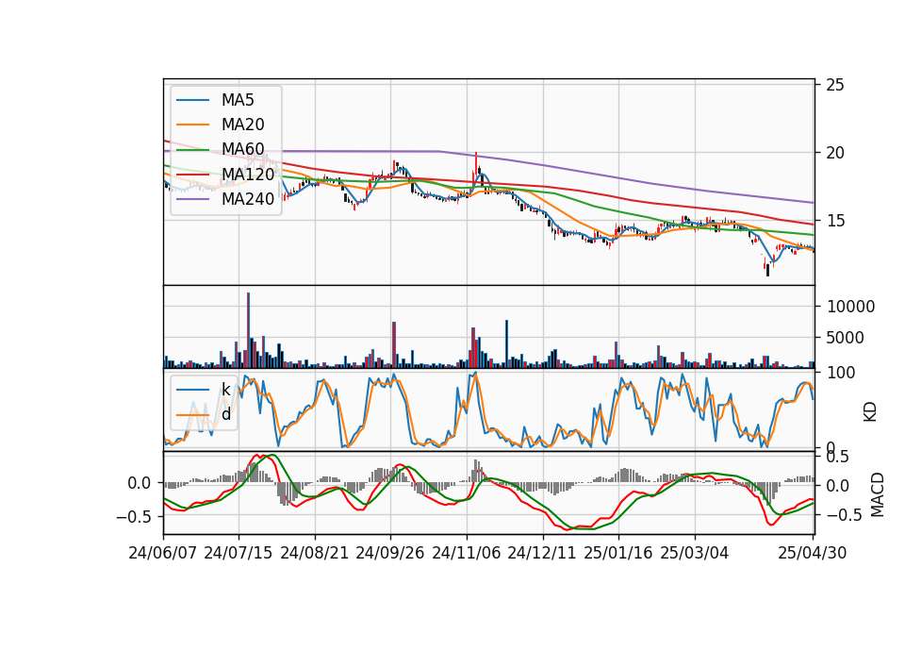Select the MA120 legend label
Image resolution: width=905 pixels, height=651 pixels.
(x=248, y=174)
